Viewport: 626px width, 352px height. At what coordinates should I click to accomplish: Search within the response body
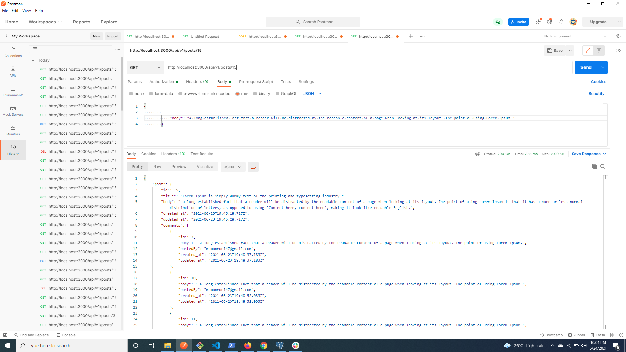[x=603, y=166]
